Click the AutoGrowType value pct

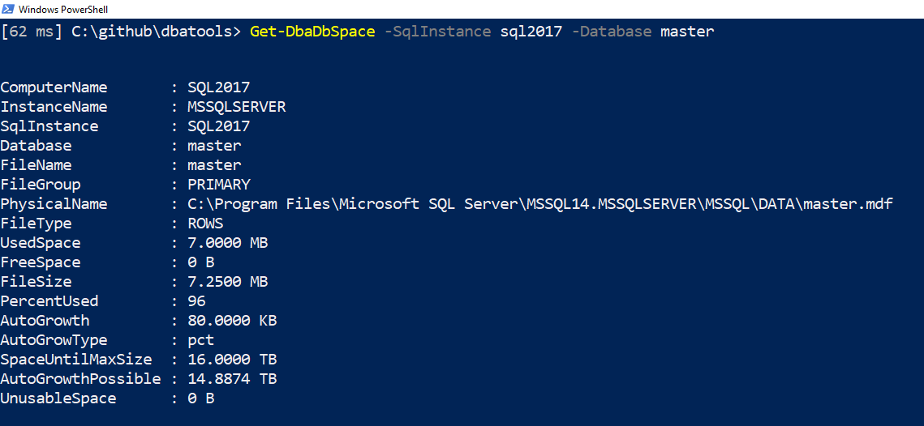pyautogui.click(x=200, y=340)
